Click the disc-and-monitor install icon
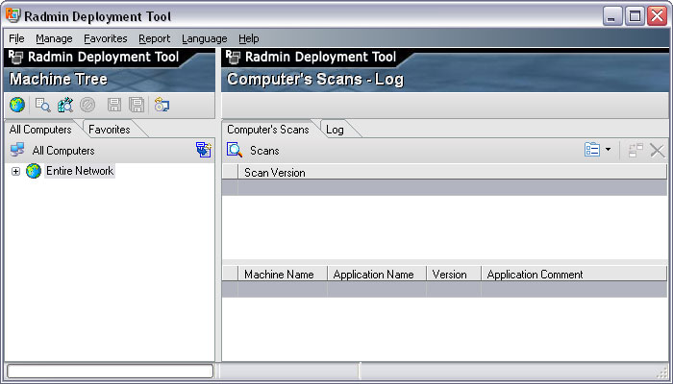 coord(162,105)
